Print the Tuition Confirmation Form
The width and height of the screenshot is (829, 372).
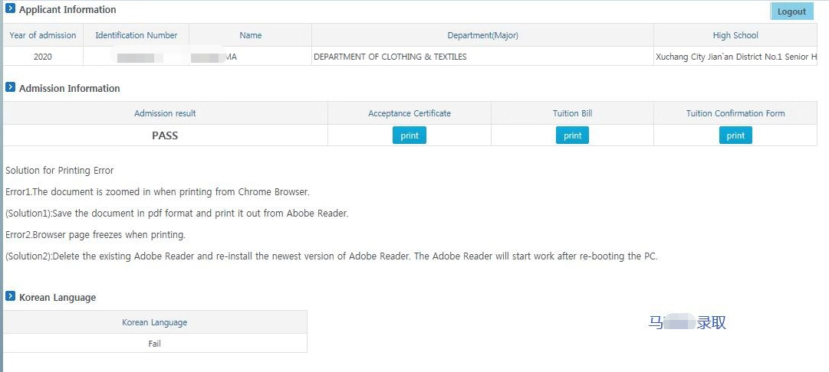(735, 135)
